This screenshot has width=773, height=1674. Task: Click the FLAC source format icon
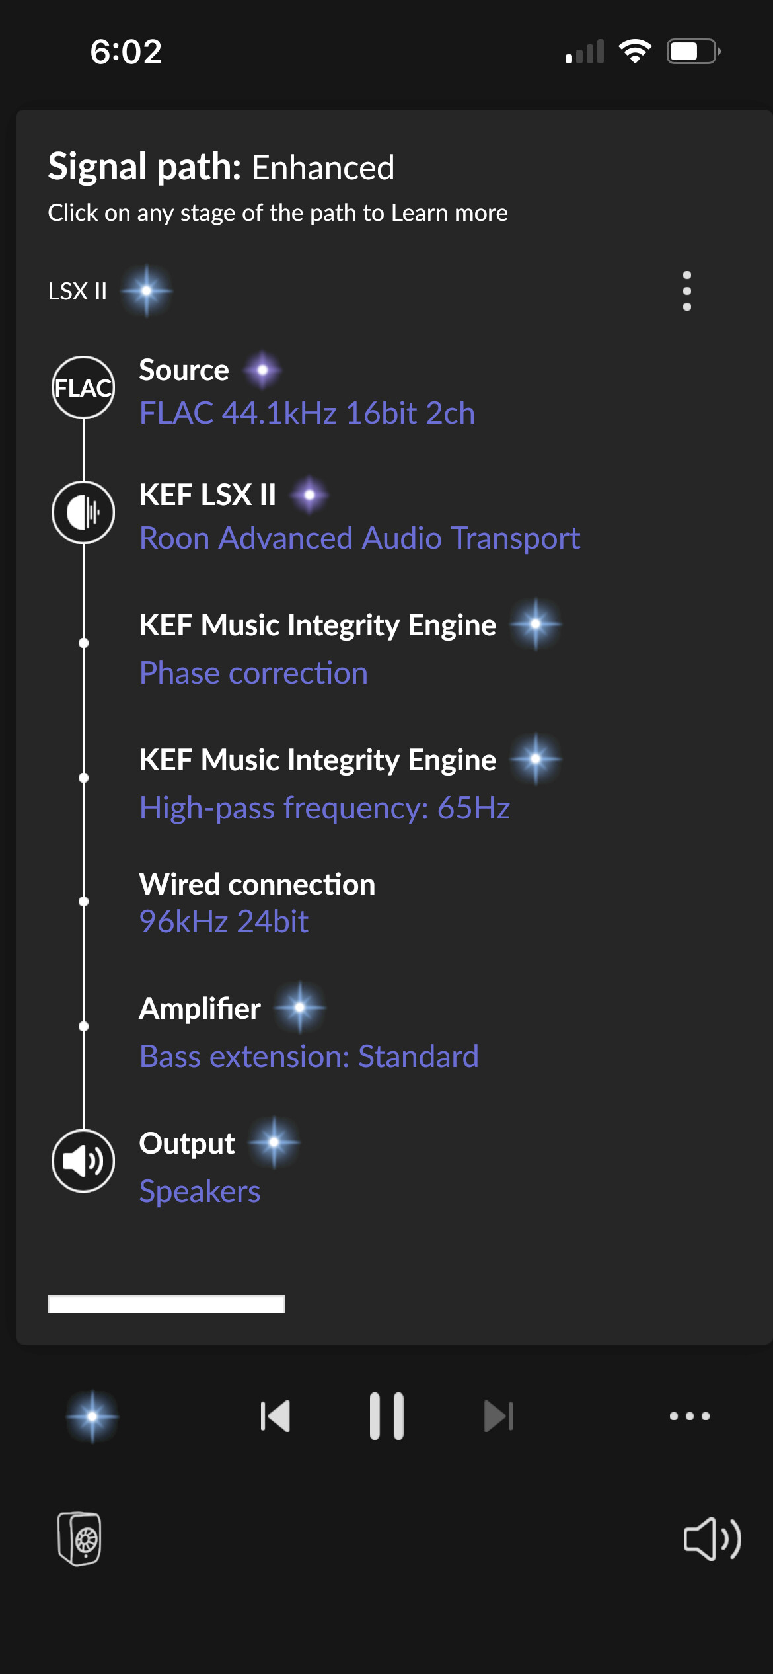[x=83, y=387]
